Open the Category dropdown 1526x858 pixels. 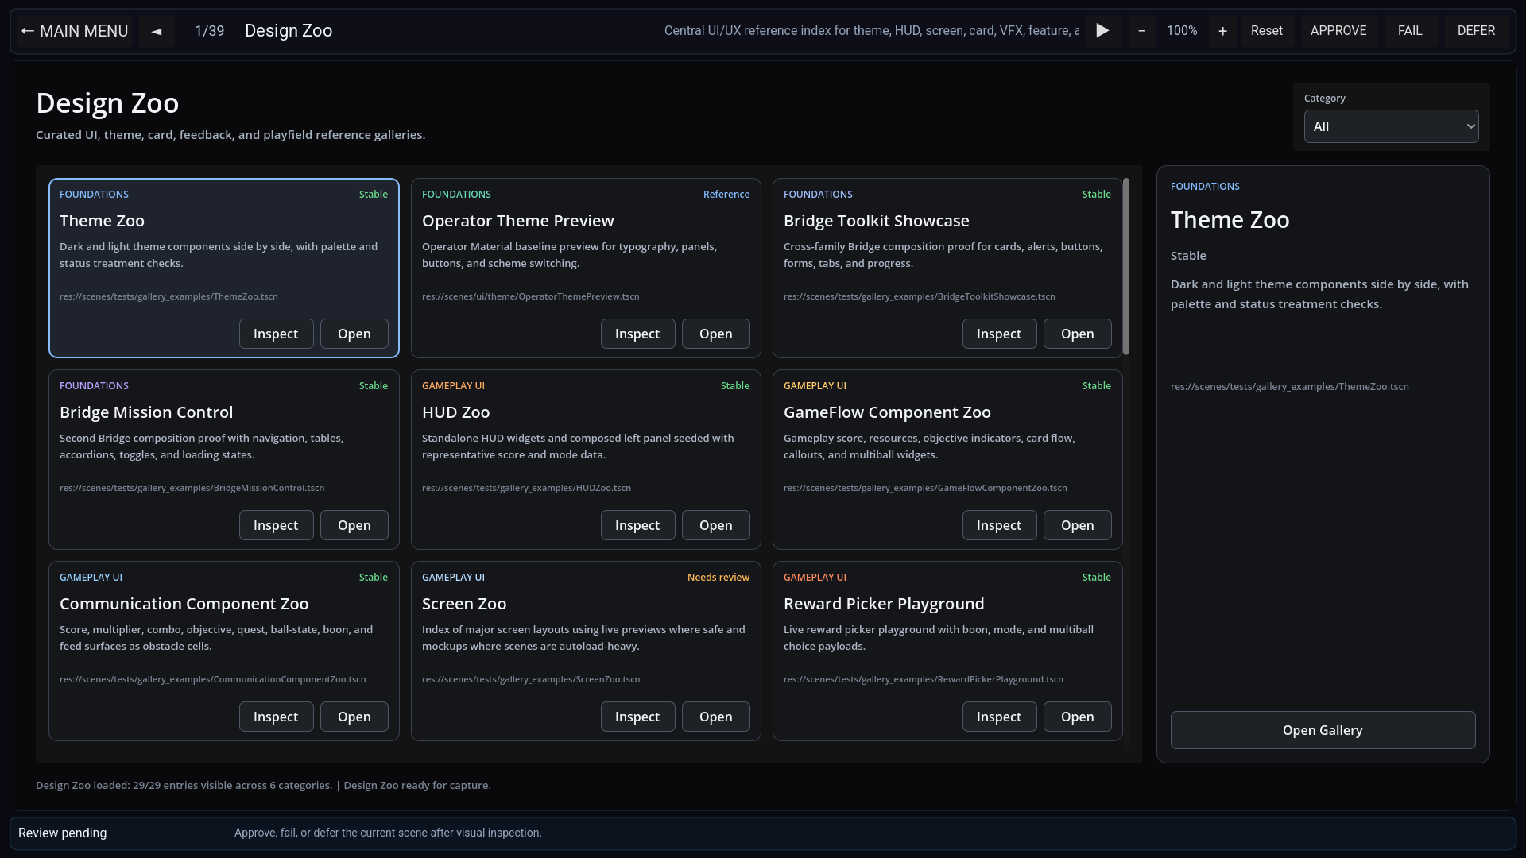click(x=1391, y=126)
